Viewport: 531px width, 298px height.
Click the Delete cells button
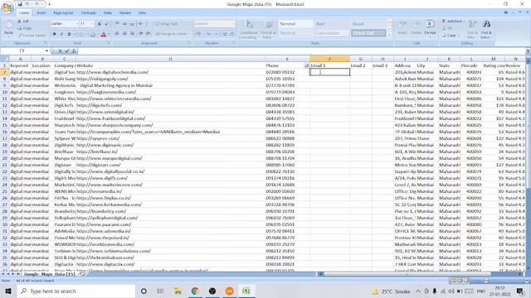click(417, 29)
